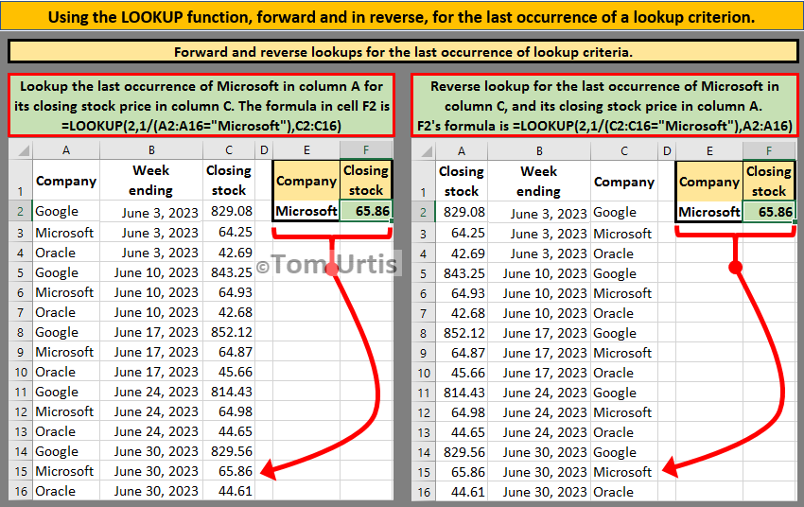Click Oracle in row 13 column C reverse sheet

click(x=624, y=432)
